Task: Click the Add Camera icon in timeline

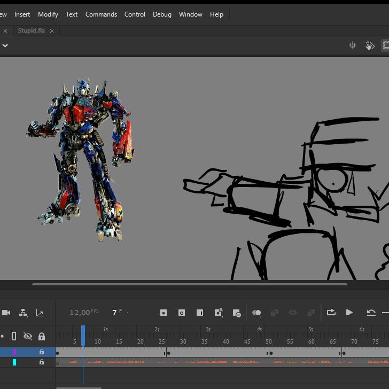Action: click(x=6, y=313)
